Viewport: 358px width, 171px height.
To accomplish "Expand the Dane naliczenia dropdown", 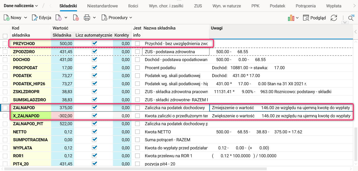I will coord(21,6).
